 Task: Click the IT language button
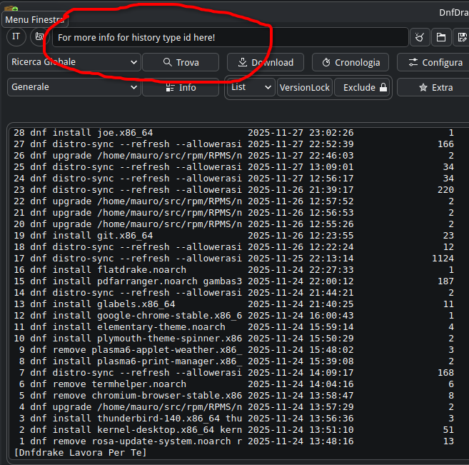coord(16,37)
